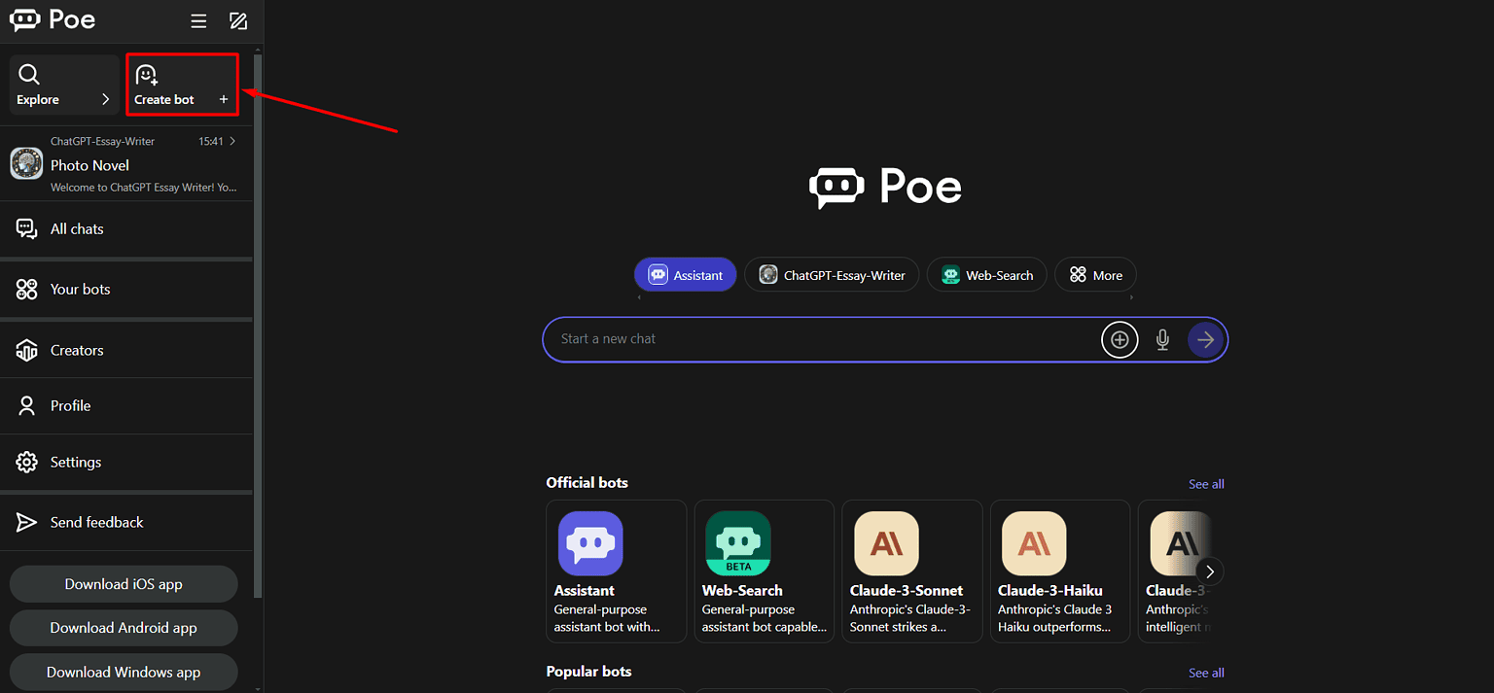This screenshot has width=1494, height=693.
Task: Start a new chat using the compose icon
Action: (238, 19)
